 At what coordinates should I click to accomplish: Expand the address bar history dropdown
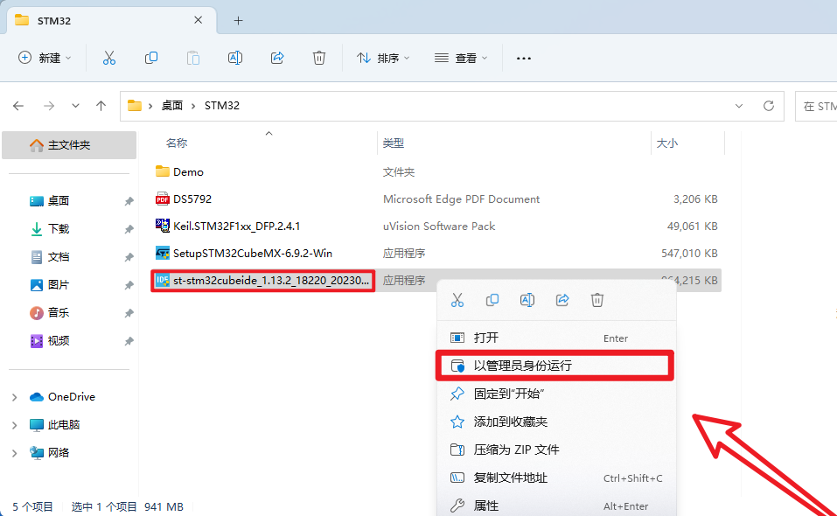click(739, 106)
